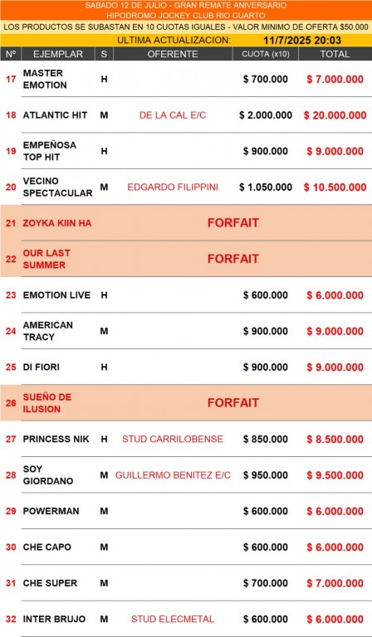The image size is (372, 637).
Task: Select the CUOTA (x10) column header
Action: (266, 54)
